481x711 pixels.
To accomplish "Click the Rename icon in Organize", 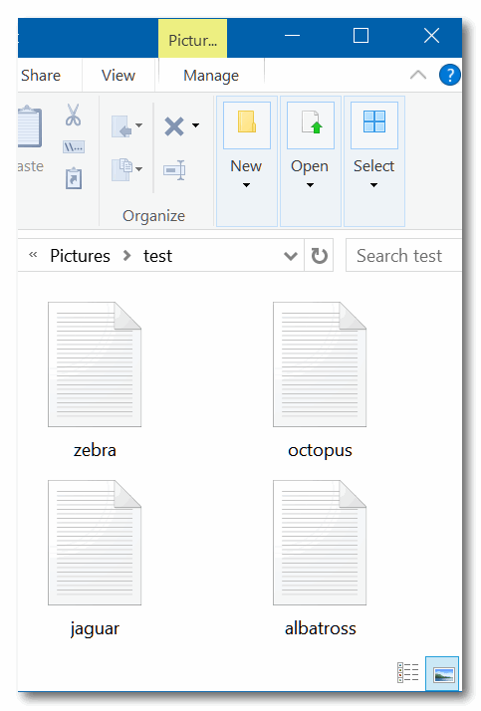I will [x=174, y=170].
